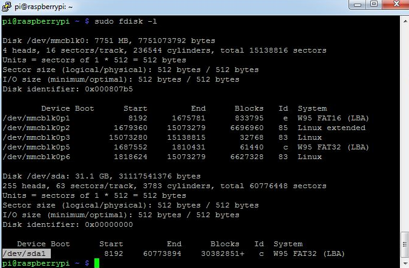Screen dimensions: 409x268
Task: Click the Linux extended system entry
Action: coord(332,128)
